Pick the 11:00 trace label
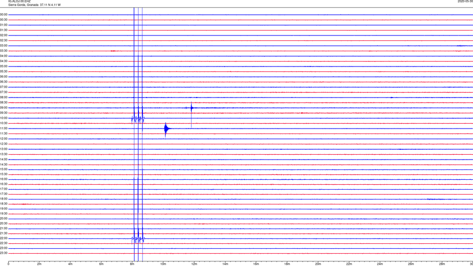This screenshot has height=266, width=473. point(4,128)
